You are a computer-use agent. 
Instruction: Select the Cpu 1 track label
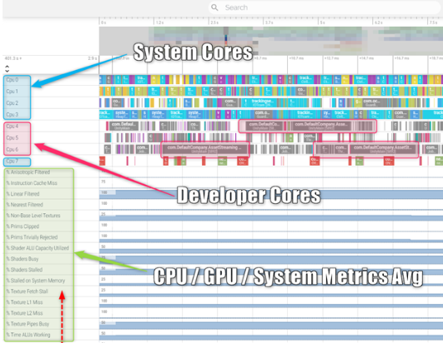coord(13,92)
